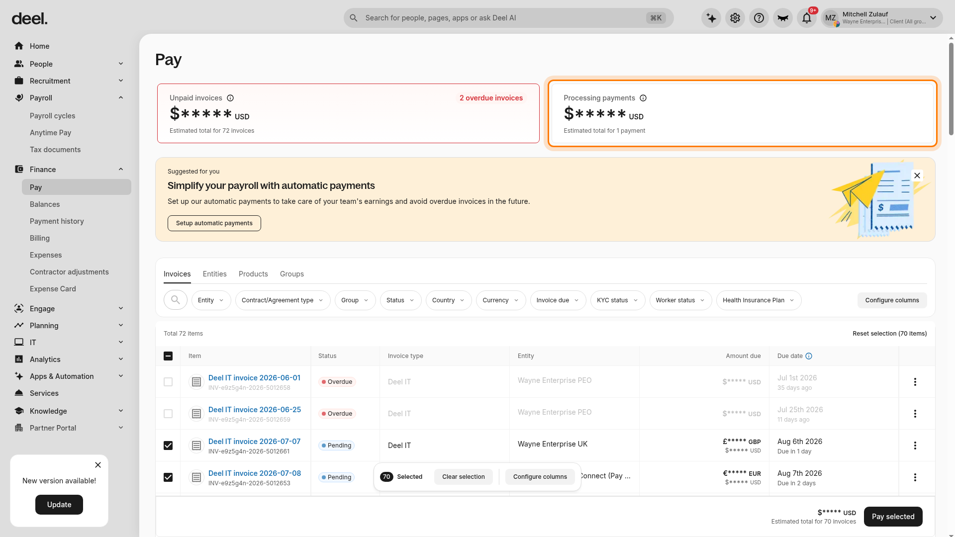955x537 pixels.
Task: Open row actions for invoice 2026-06-01
Action: (x=915, y=382)
